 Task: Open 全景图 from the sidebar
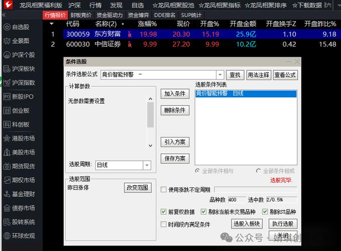[17, 41]
